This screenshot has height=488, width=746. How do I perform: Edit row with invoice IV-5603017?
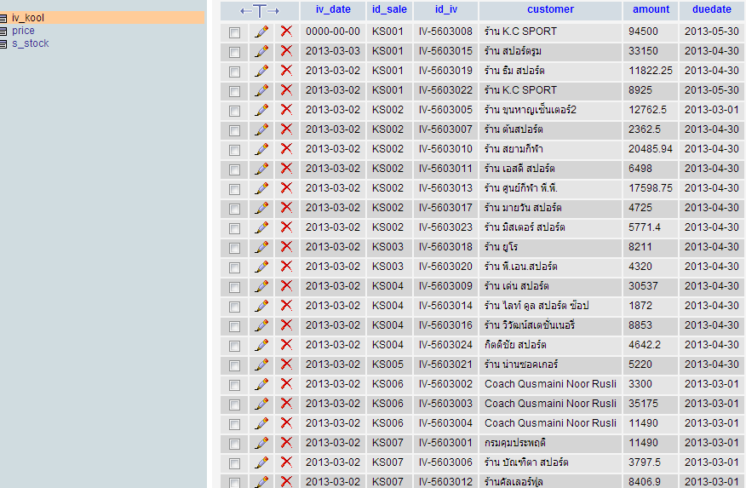[x=261, y=208]
